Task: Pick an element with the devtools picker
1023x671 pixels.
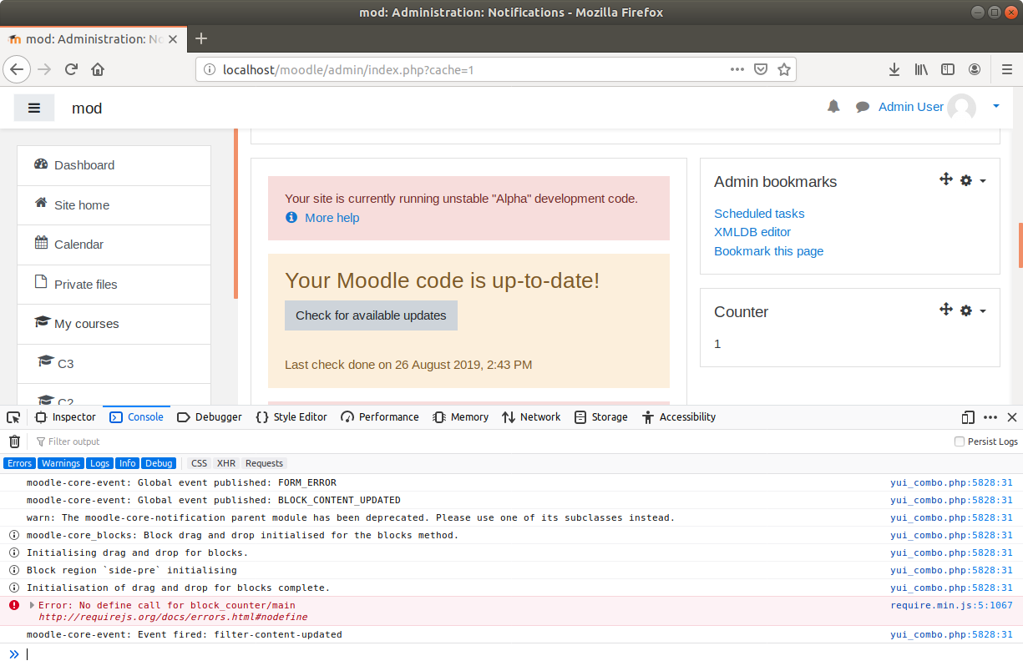Action: [13, 417]
